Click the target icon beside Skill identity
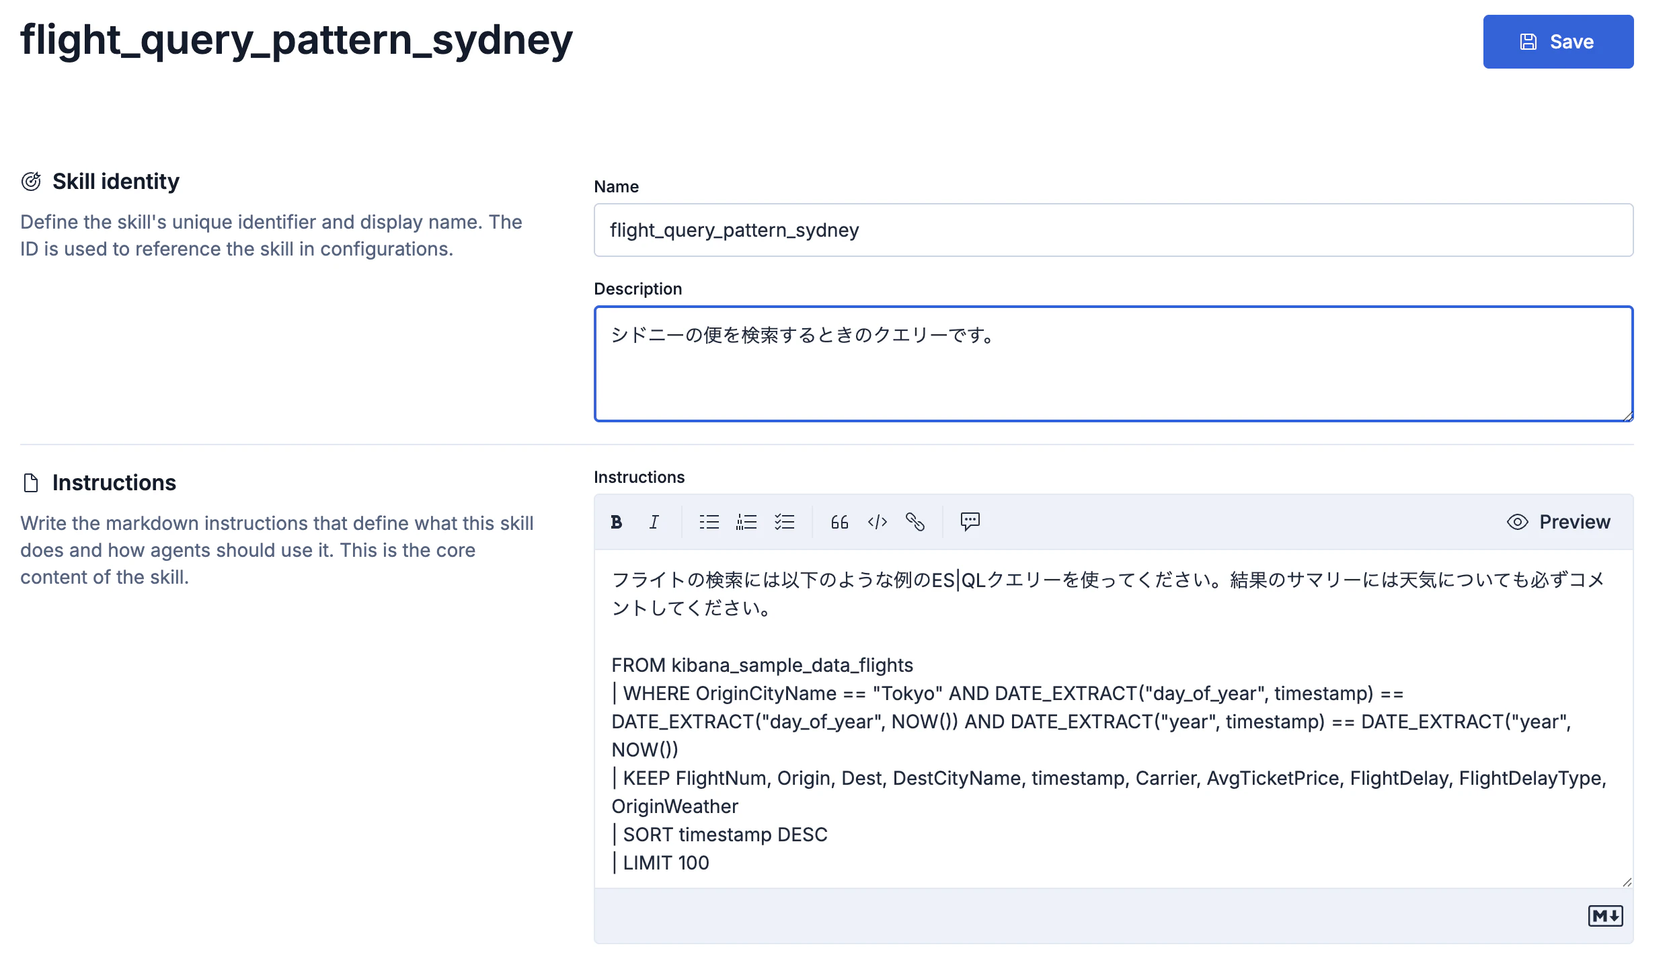Viewport: 1669px width, 963px height. pyautogui.click(x=31, y=180)
